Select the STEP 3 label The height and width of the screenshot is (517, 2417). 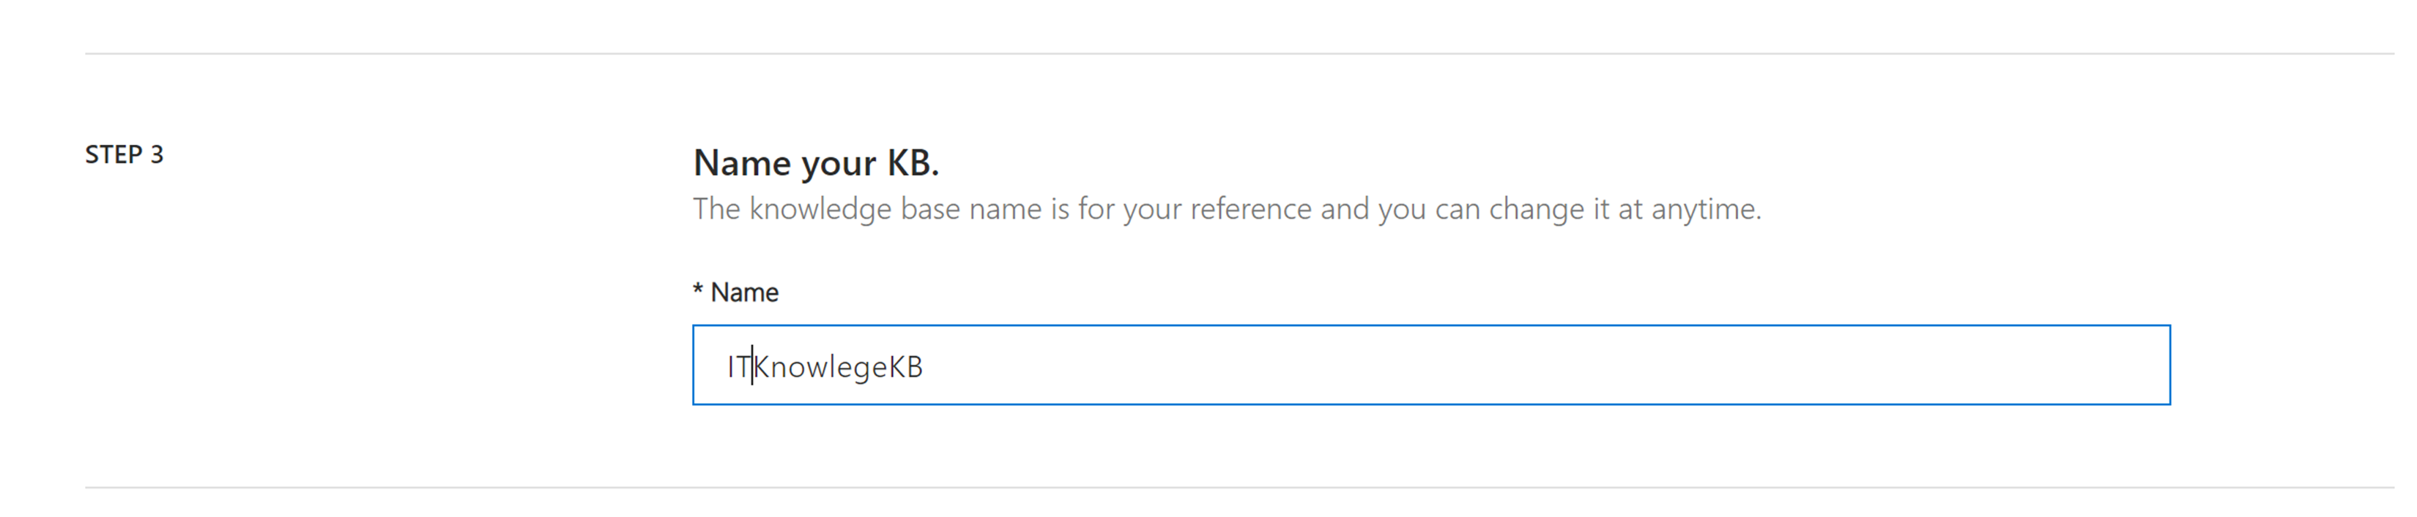pyautogui.click(x=124, y=154)
